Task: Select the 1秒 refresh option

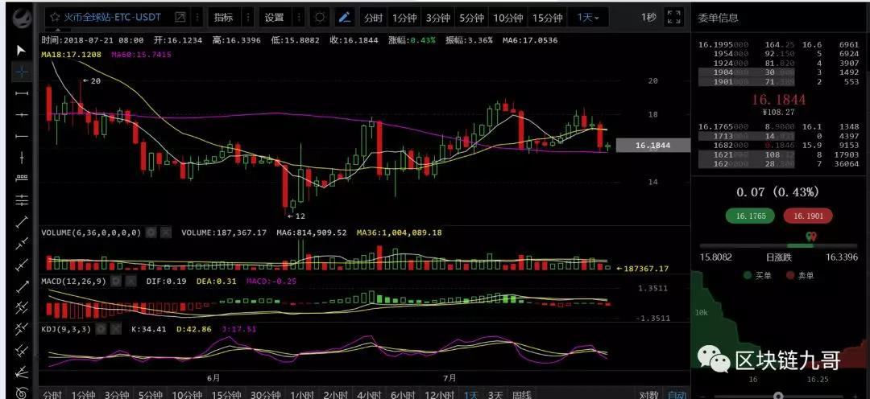Action: coord(648,17)
